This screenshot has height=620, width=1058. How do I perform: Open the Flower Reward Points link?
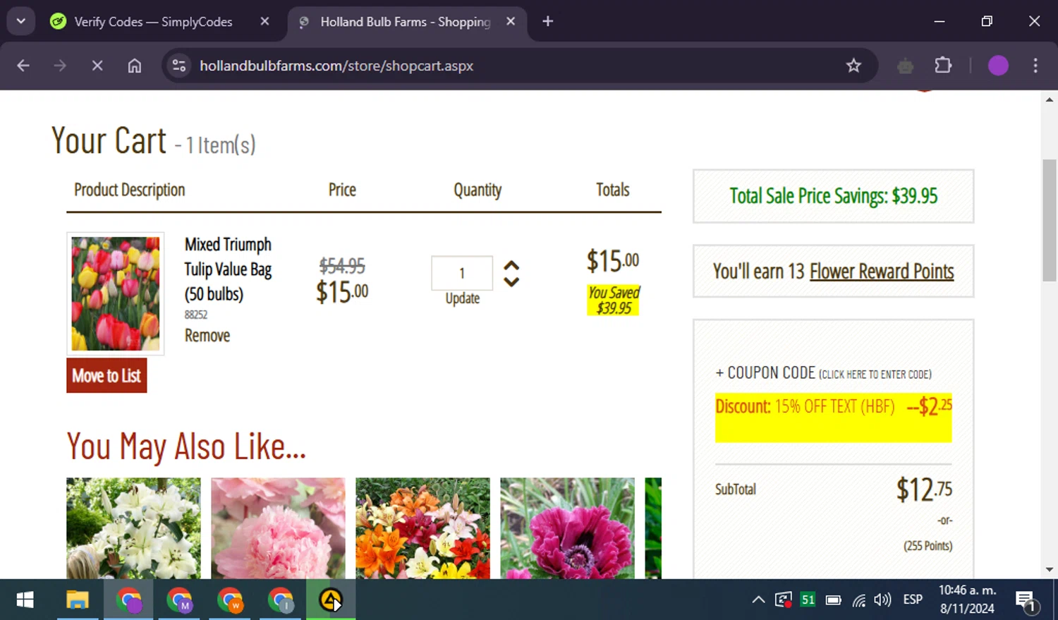click(x=882, y=272)
